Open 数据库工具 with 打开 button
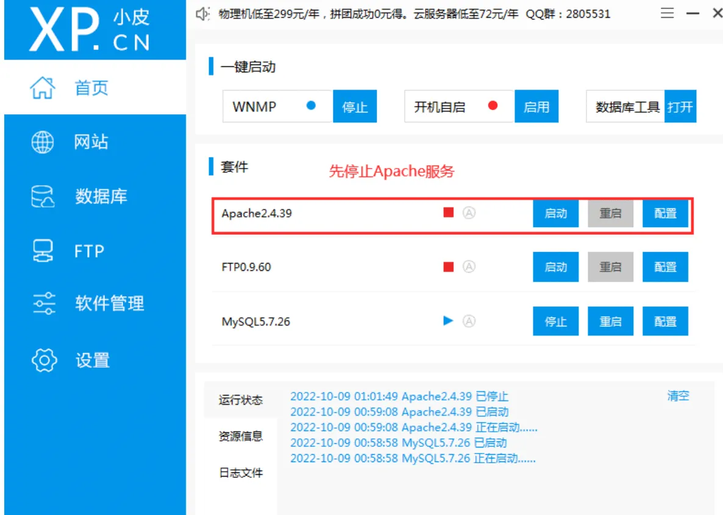This screenshot has width=723, height=515. pos(680,107)
